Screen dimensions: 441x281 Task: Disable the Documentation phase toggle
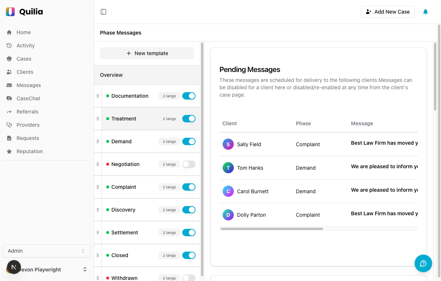click(189, 96)
